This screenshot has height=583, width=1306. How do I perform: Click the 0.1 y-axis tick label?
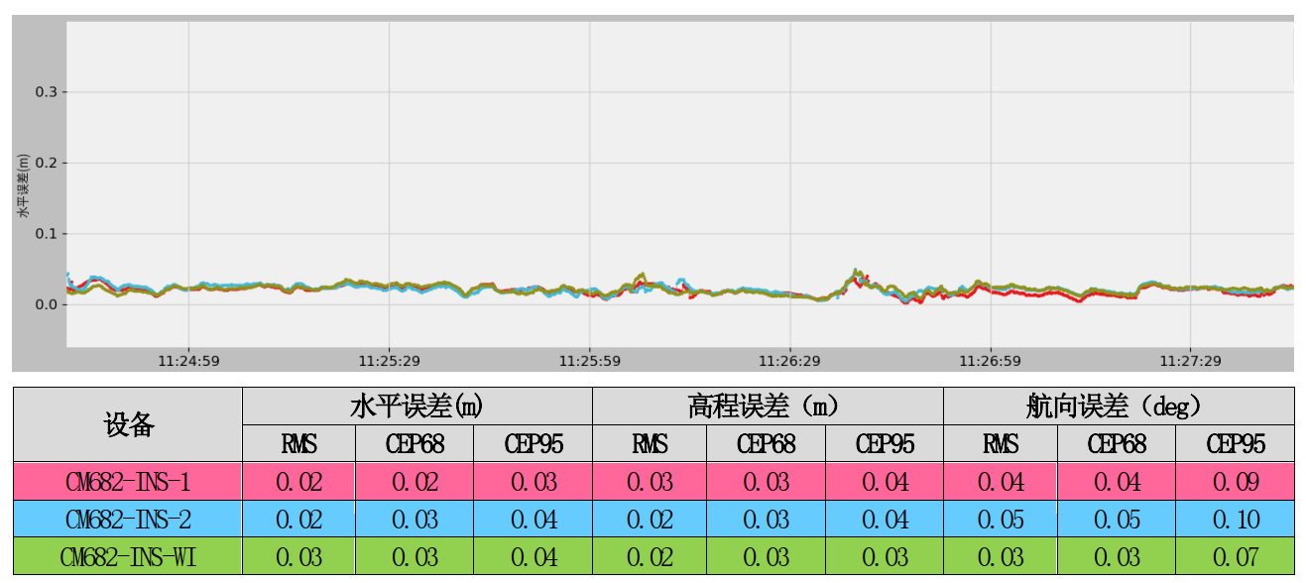[x=47, y=234]
